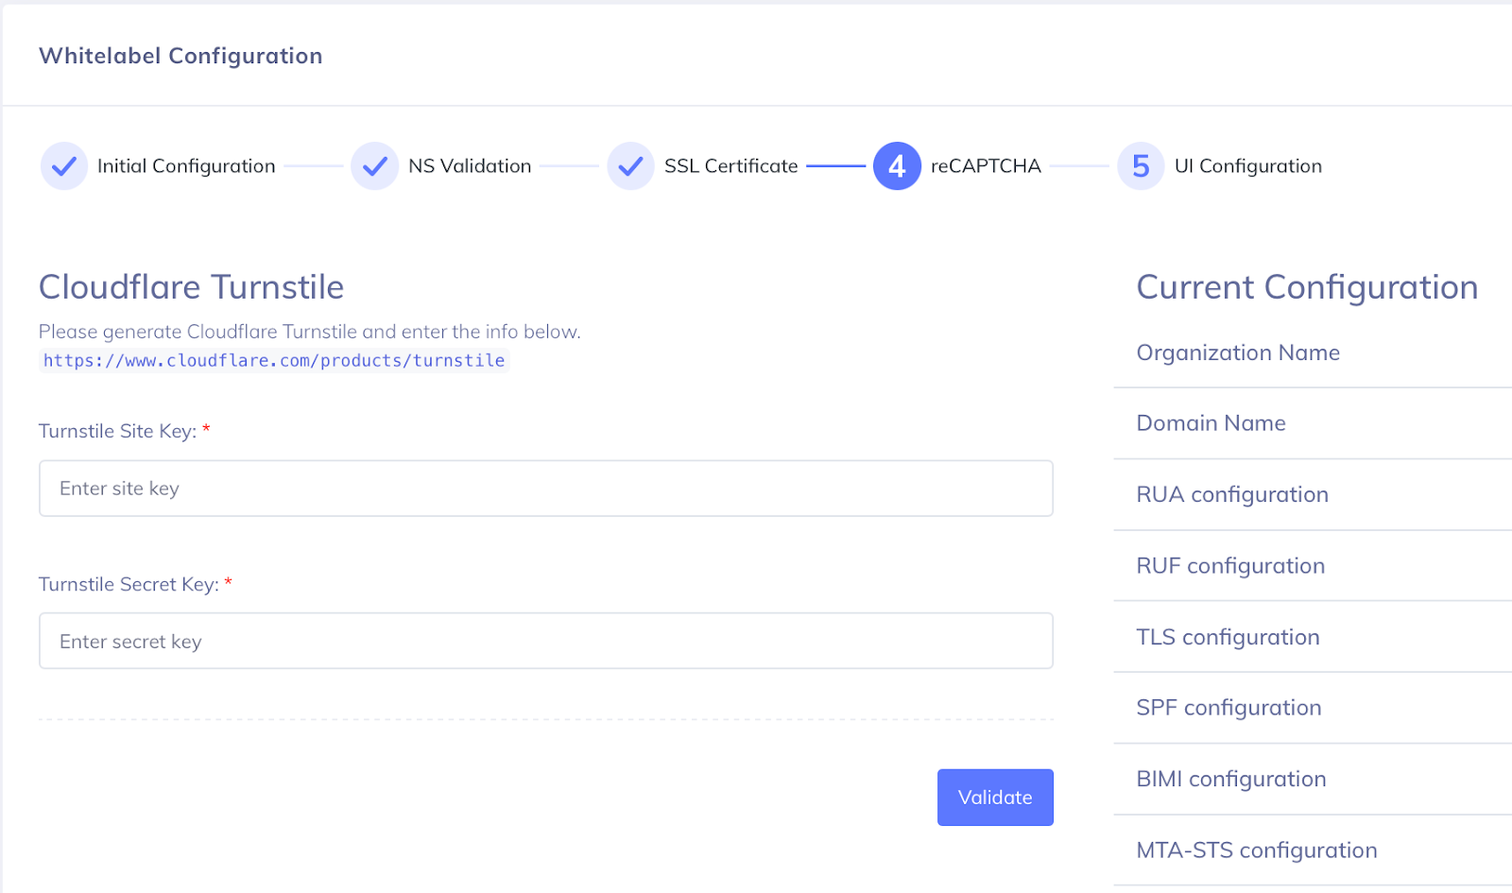Select Domain Name configuration row
Screen dimensions: 1512x893
pyautogui.click(x=1314, y=423)
